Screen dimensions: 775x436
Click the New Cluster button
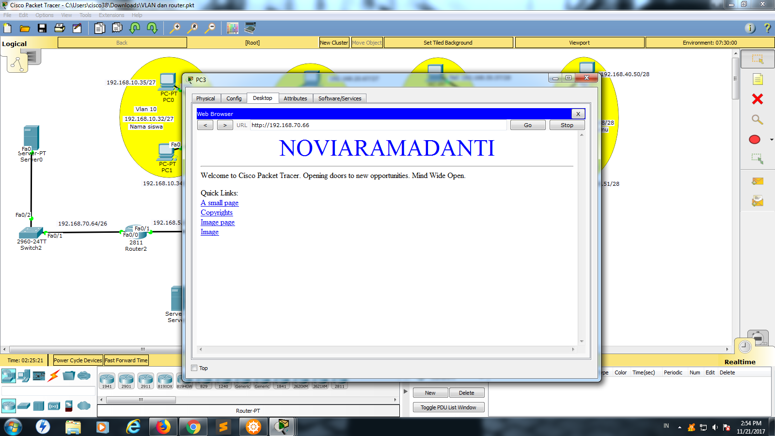[x=334, y=43]
